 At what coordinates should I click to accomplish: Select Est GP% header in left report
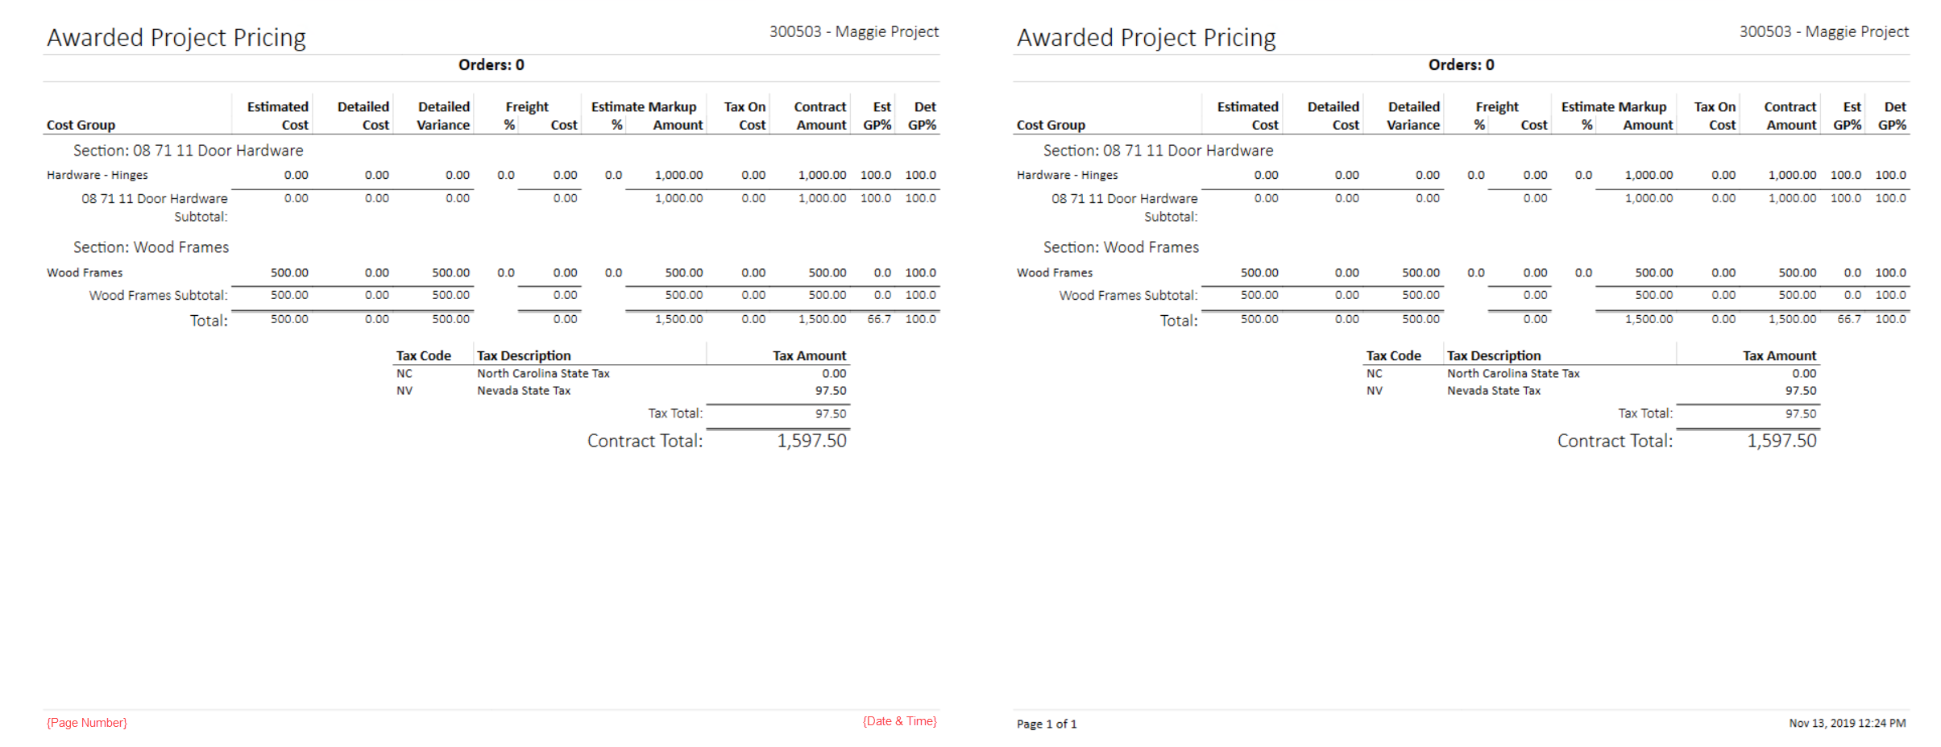tap(877, 116)
